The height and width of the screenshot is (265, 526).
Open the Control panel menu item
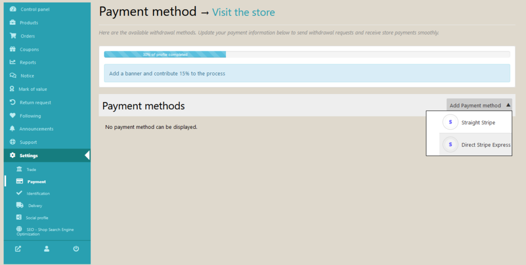click(47, 9)
